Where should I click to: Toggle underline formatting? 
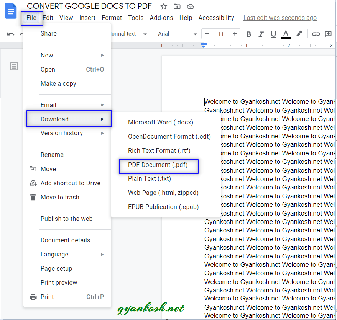pos(273,34)
